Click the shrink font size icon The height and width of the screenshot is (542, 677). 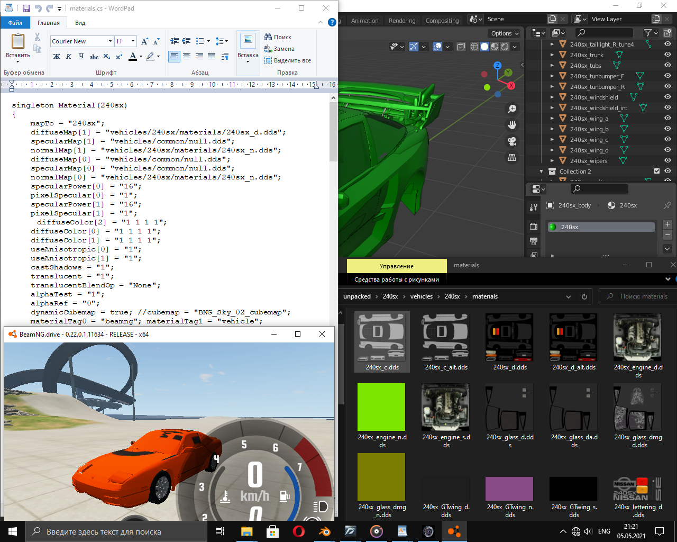coord(156,41)
